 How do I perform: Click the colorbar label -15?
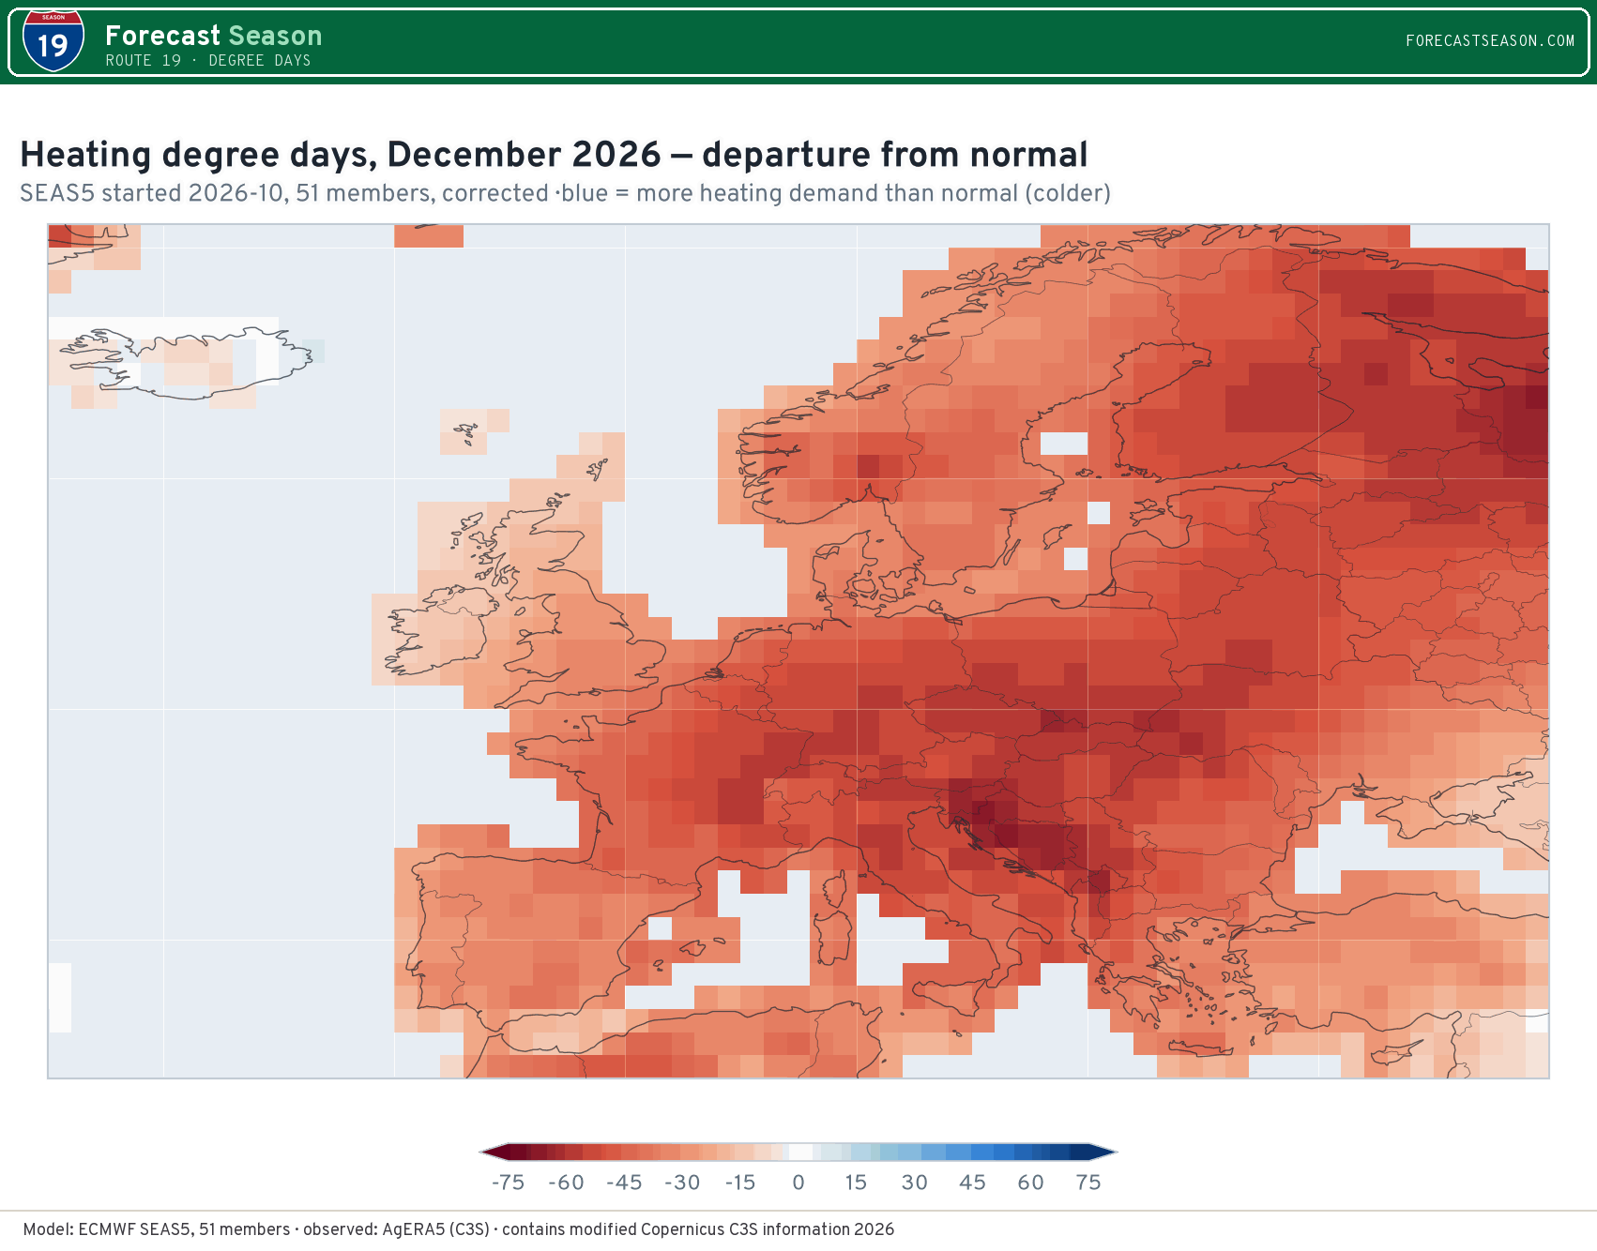click(740, 1182)
